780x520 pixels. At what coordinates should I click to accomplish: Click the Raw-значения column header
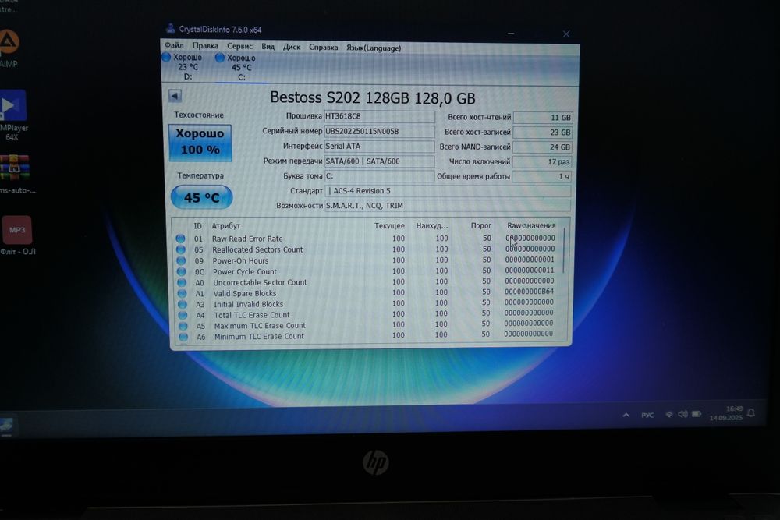click(531, 225)
